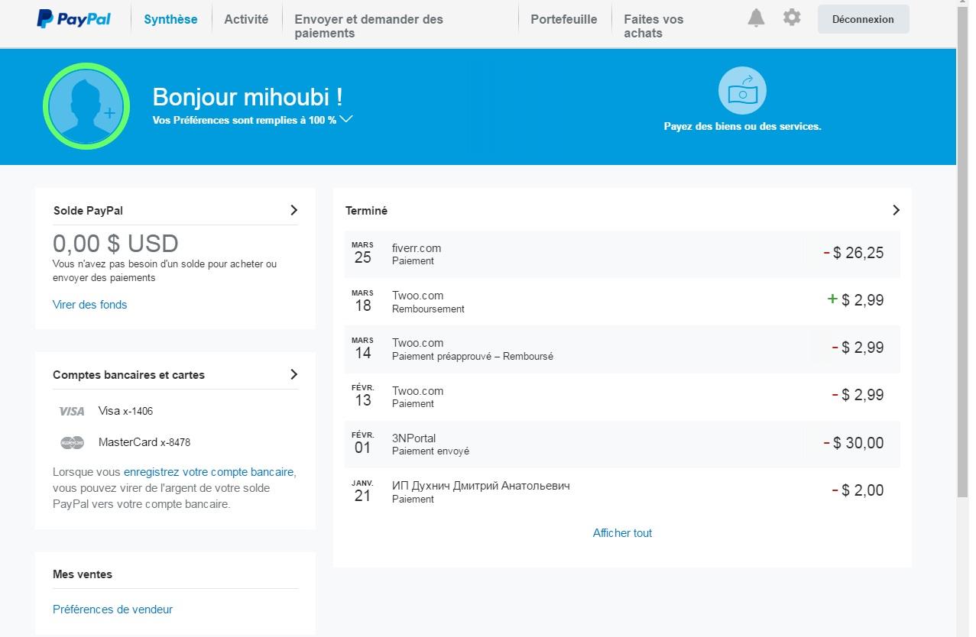Open the notifications bell
This screenshot has width=976, height=637.
click(756, 18)
